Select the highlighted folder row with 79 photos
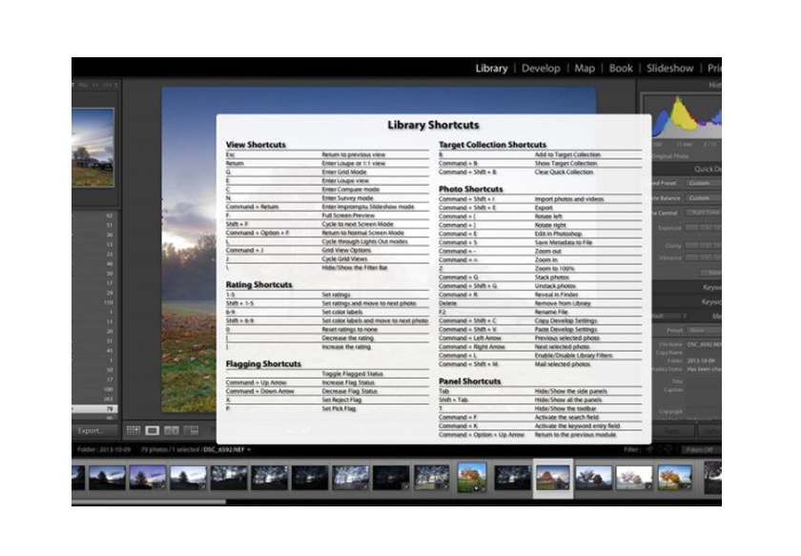 pyautogui.click(x=94, y=409)
